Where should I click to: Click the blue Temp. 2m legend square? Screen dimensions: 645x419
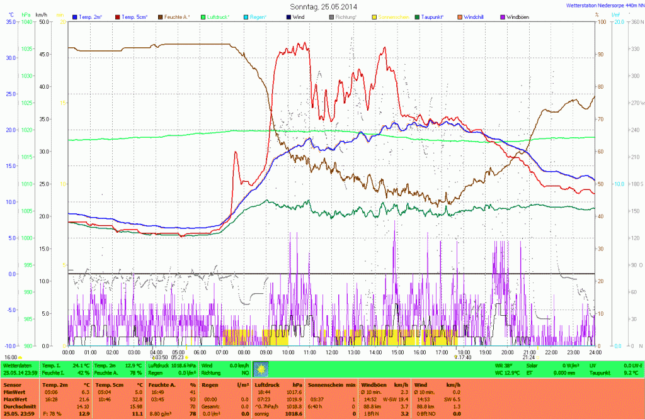(x=76, y=16)
